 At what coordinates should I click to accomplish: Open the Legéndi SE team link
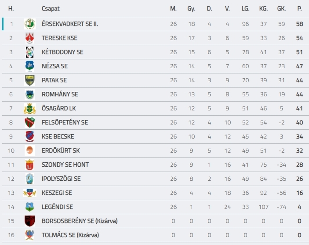[x=57, y=207]
